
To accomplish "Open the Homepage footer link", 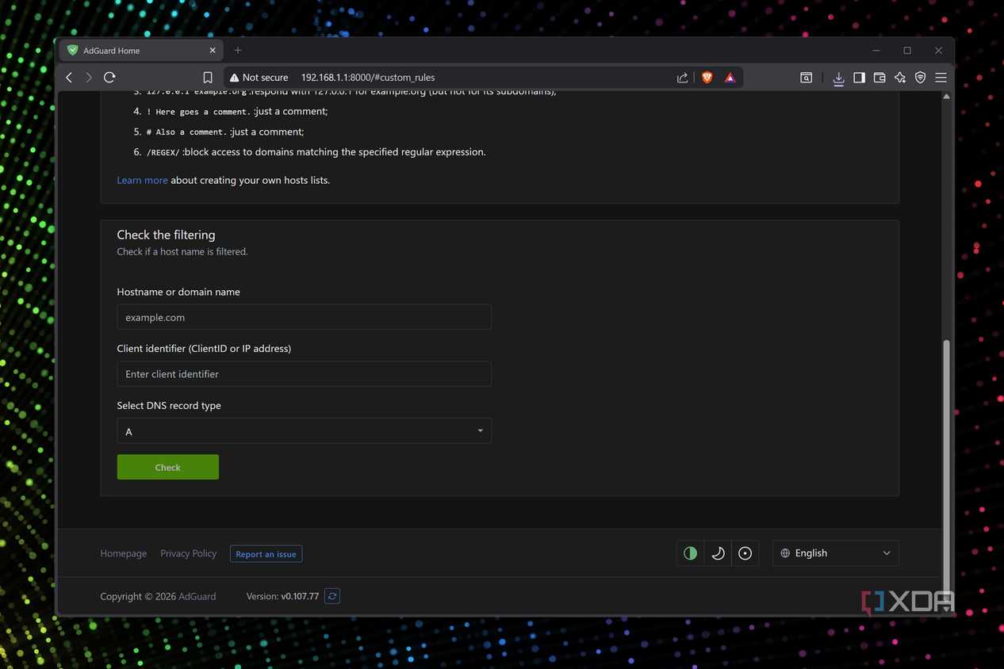I will tap(123, 553).
